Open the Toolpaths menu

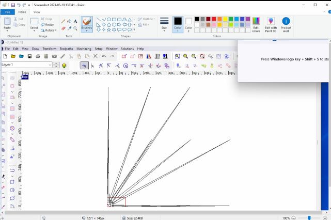[x=66, y=49]
